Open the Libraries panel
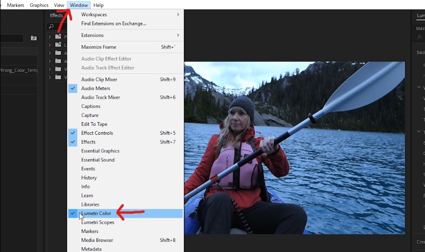Screen dimensions: 425x252 (126, 204)
